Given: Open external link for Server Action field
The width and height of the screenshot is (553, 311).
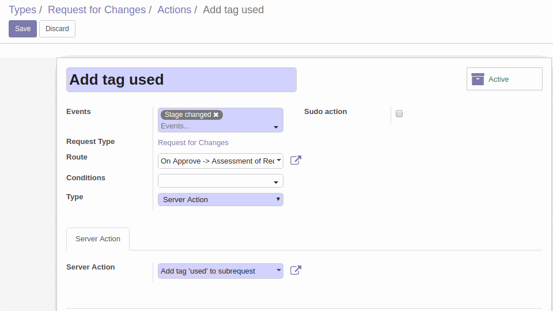Looking at the screenshot, I should point(296,271).
